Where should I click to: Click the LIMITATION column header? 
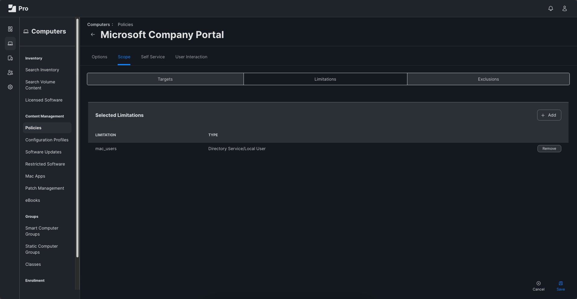pos(106,135)
